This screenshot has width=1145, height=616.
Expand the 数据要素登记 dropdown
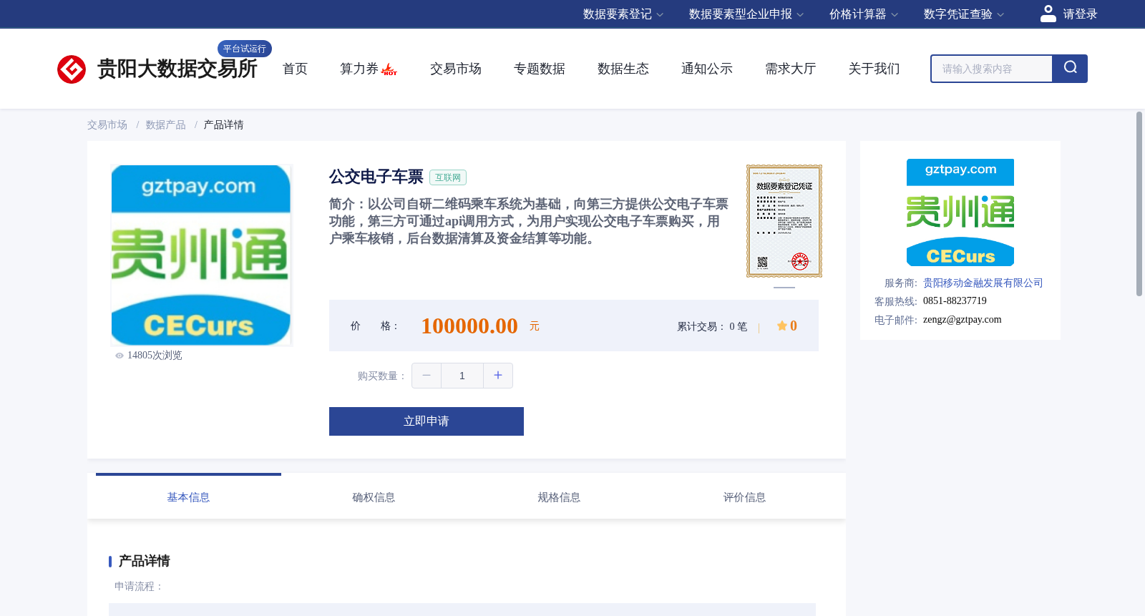(x=623, y=14)
